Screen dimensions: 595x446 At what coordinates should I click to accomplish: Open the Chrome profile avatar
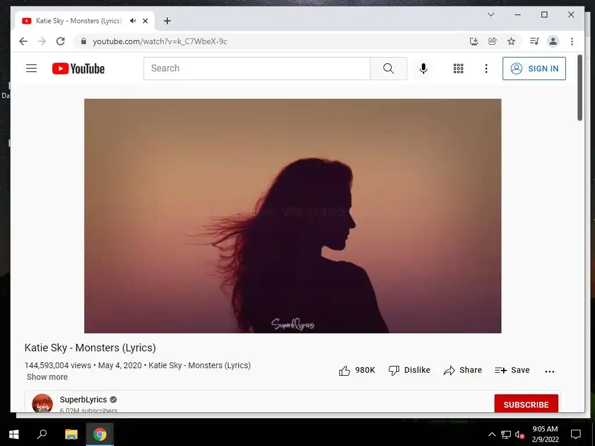[553, 41]
